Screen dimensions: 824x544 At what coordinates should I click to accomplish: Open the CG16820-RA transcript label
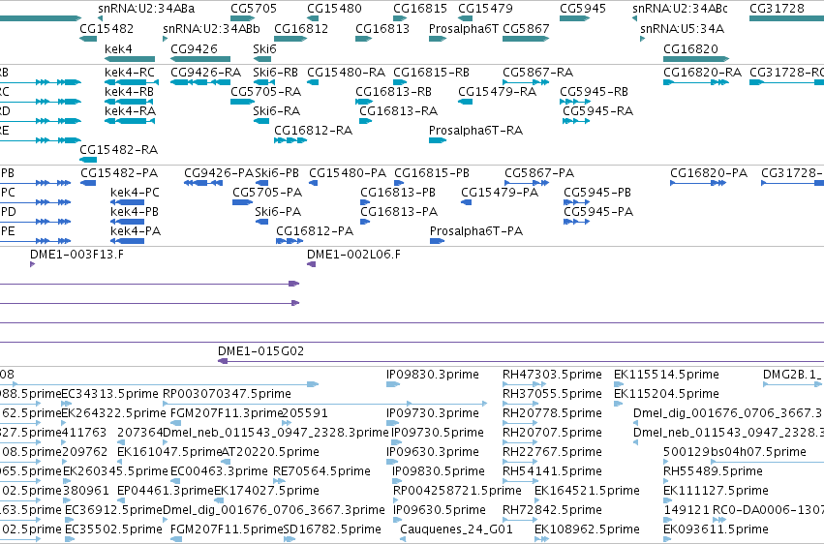tap(702, 72)
